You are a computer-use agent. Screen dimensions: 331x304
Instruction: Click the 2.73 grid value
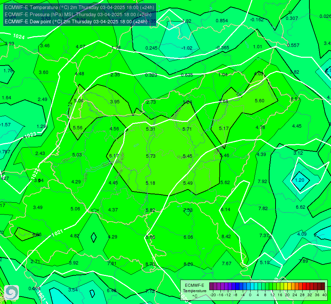pyautogui.click(x=151, y=102)
